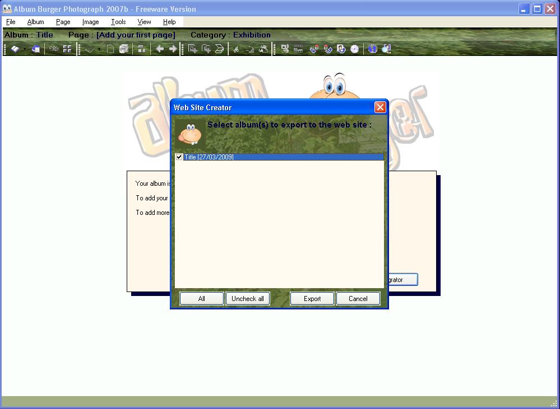
Task: Click the portrait photo toolbar icon
Action: pos(341,49)
